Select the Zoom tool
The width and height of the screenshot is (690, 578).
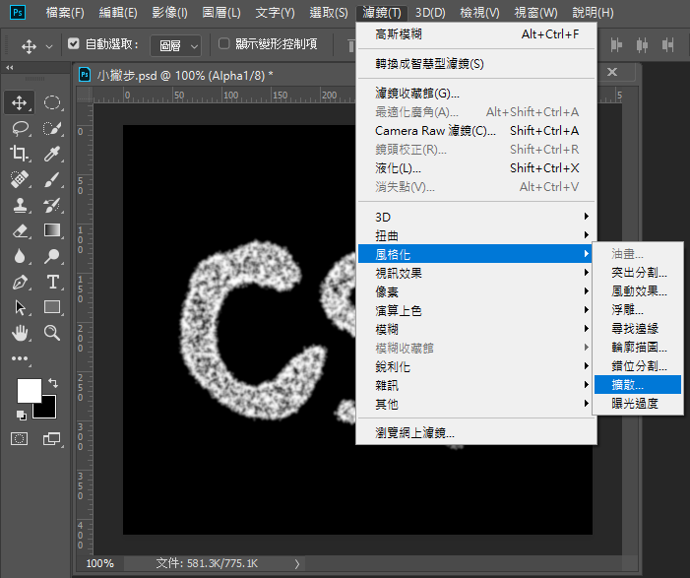tap(52, 333)
